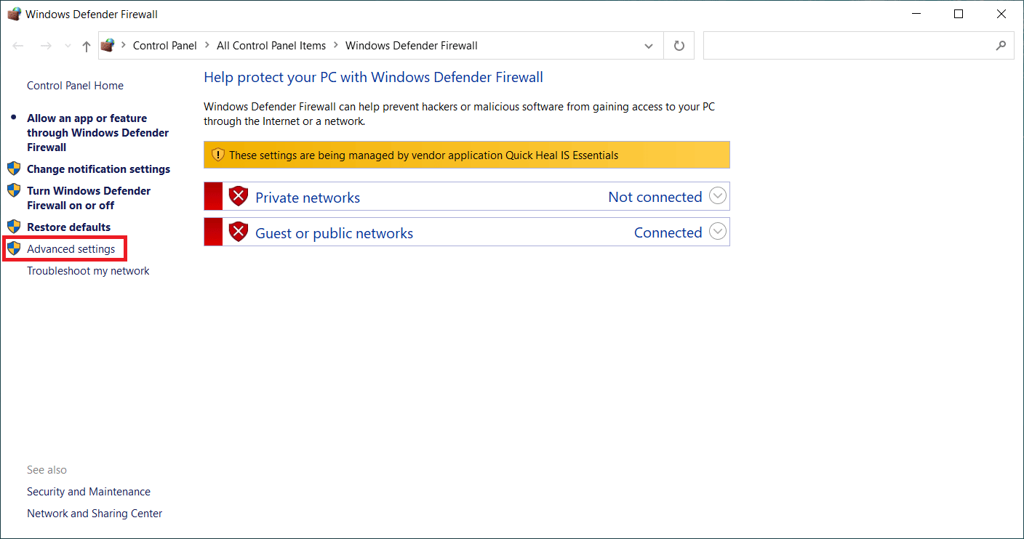Screen dimensions: 1024x539
Task: Refresh the Control Panel page
Action: (x=679, y=46)
